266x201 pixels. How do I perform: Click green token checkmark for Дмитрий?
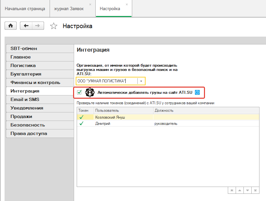pos(81,123)
